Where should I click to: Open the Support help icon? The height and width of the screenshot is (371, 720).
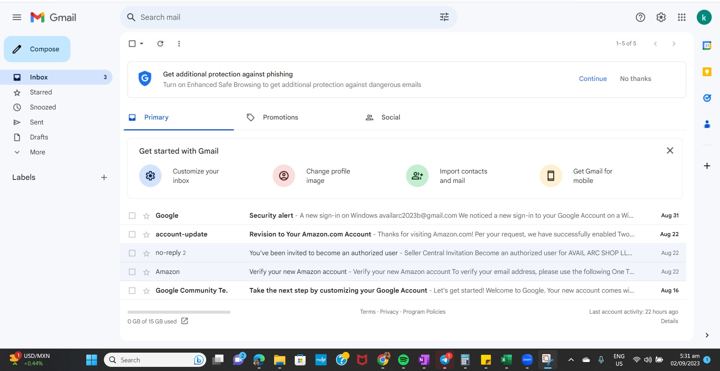pos(640,17)
